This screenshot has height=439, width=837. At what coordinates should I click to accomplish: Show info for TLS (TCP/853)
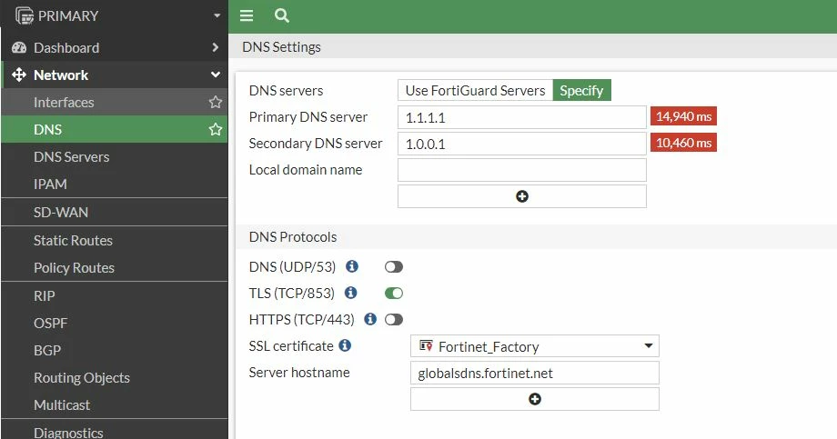click(350, 293)
